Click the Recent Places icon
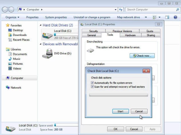This screenshot has width=181, height=135. point(10,40)
